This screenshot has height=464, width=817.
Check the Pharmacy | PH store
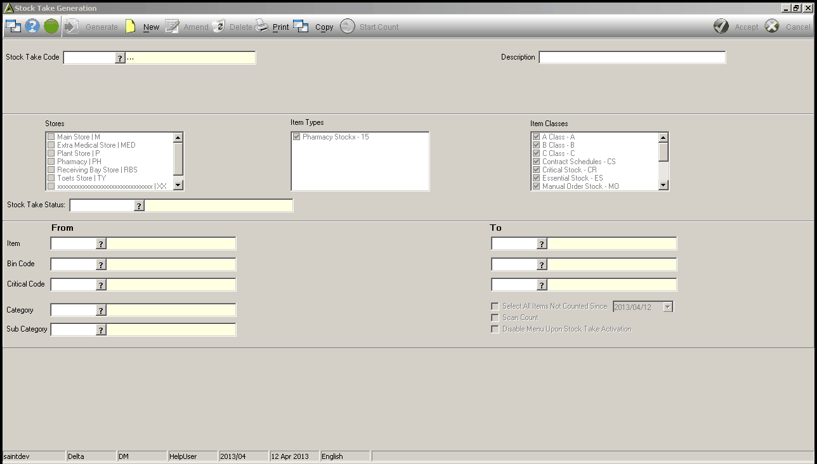point(51,162)
